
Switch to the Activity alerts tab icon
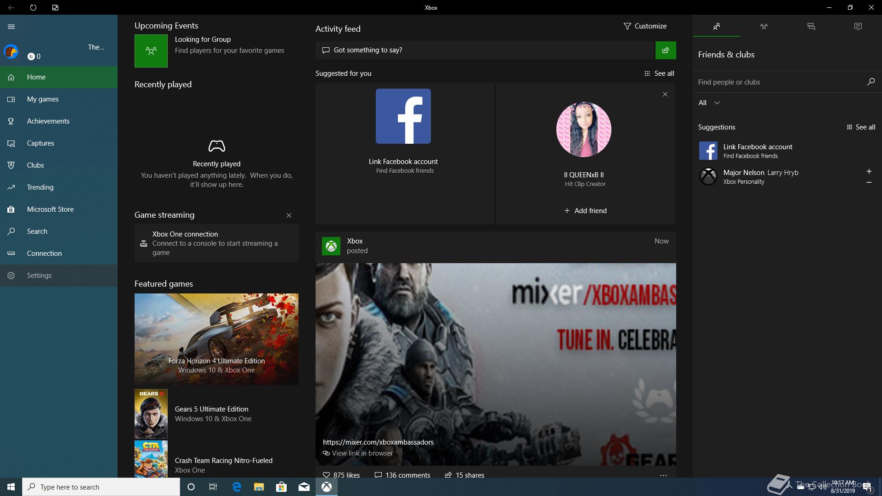point(858,27)
